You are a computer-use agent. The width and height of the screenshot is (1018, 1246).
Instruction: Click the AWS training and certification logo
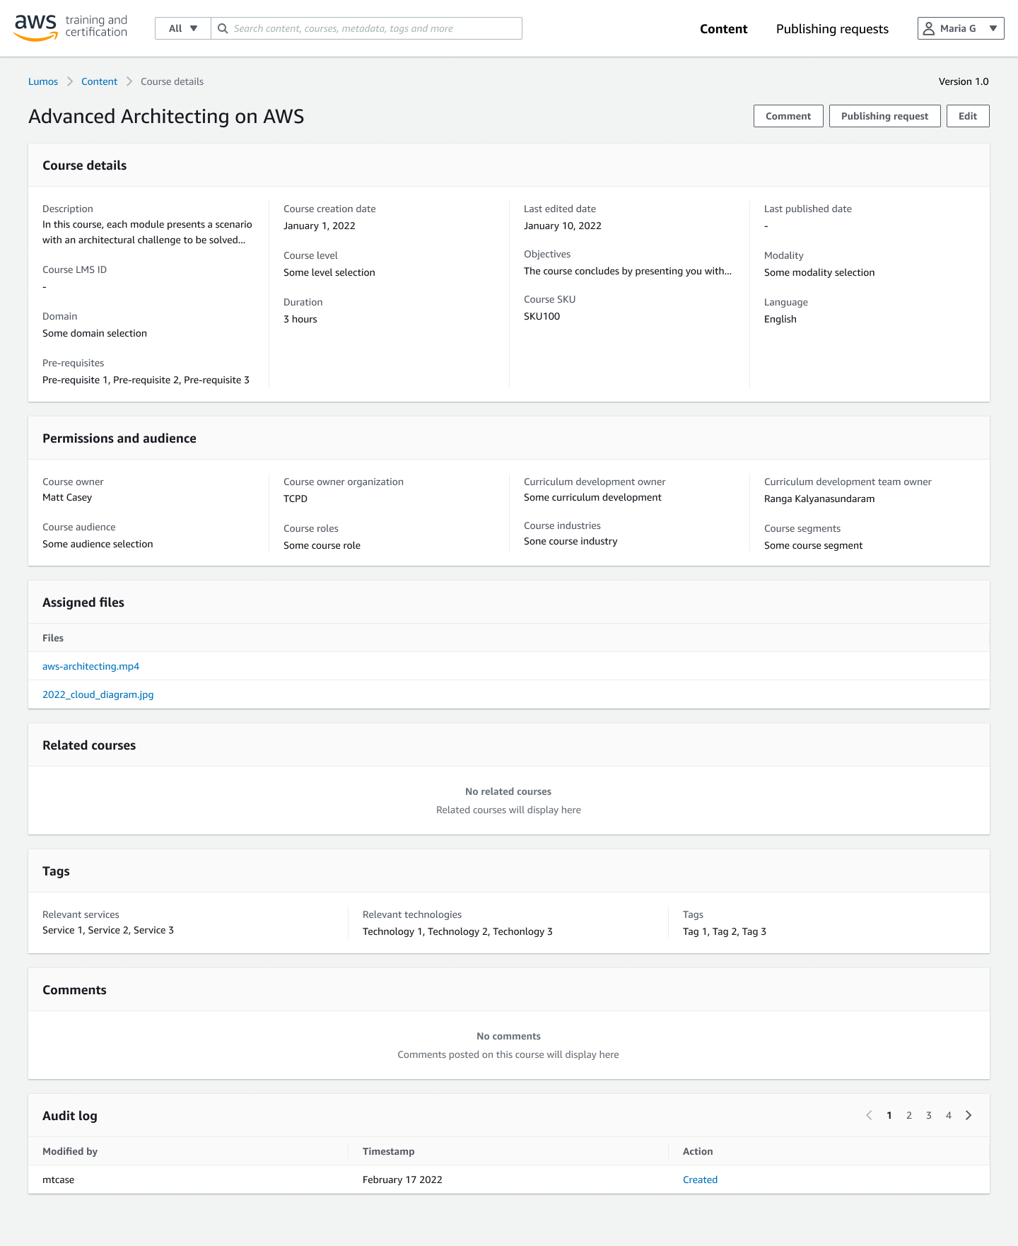tap(71, 28)
